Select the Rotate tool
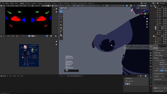167x94 pixels. click(x=61, y=21)
